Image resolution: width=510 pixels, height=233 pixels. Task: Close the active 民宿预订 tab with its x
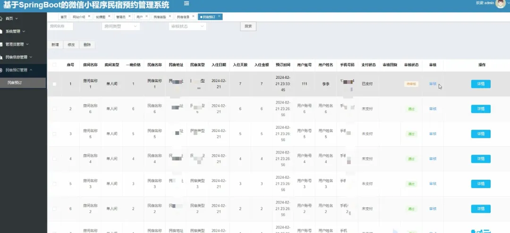[219, 16]
